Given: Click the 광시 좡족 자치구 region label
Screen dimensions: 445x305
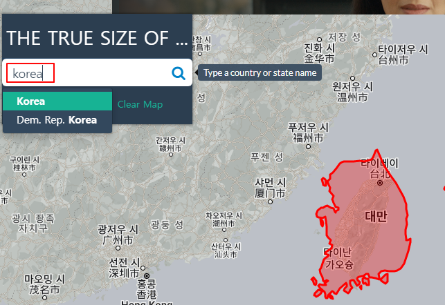Looking at the screenshot, I should pyautogui.click(x=33, y=223).
